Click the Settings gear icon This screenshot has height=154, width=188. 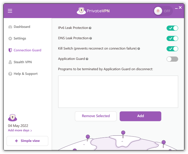point(10,38)
